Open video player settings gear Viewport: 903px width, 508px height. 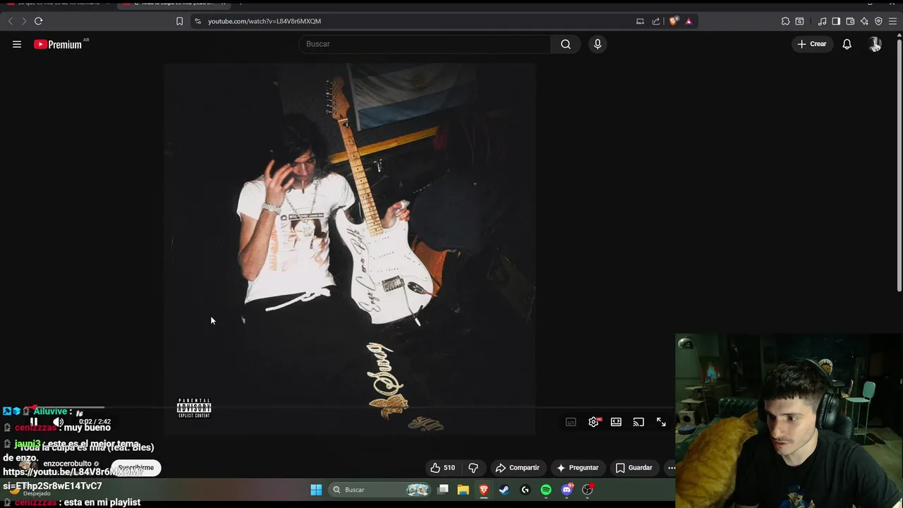point(593,422)
